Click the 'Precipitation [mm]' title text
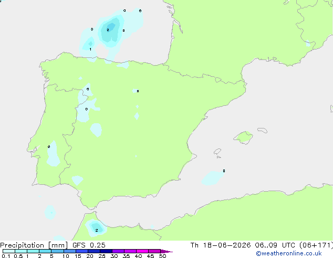Image resolution: width=333 pixels, height=258 pixels. 34,245
